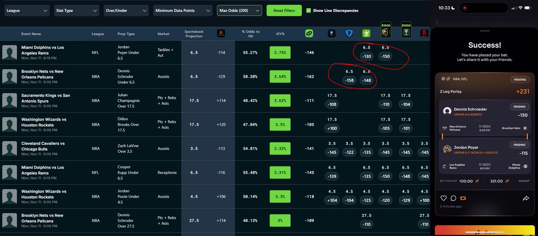This screenshot has width=538, height=236.
Task: Click the -129 odds pill in Jordan Poole row
Action: (406, 201)
